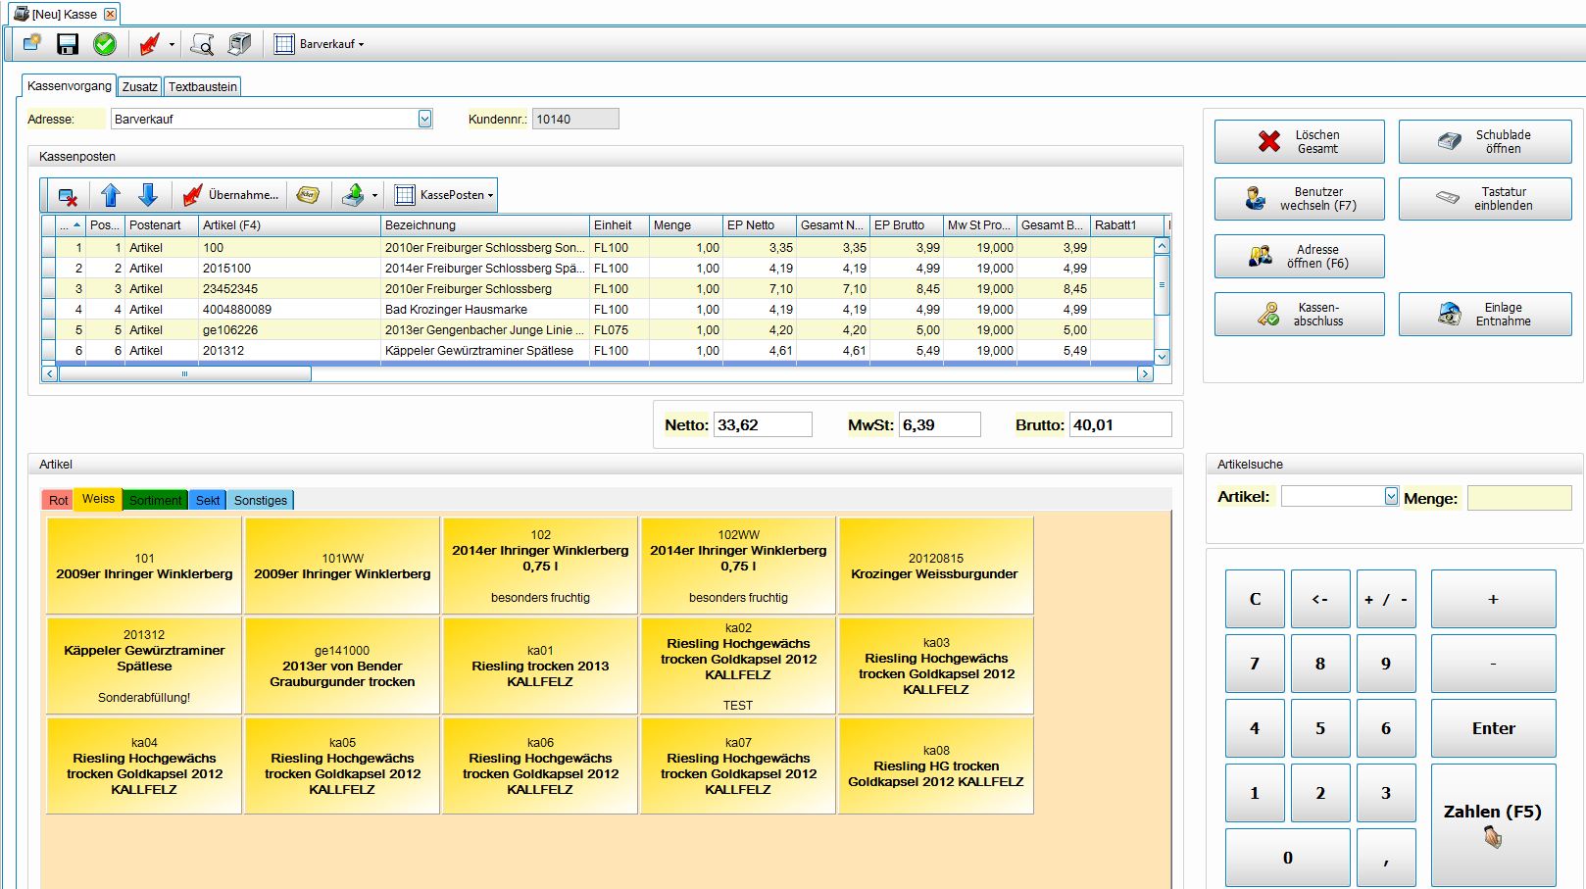Switch to the Kassenvorgang tab
This screenshot has height=889, width=1586.
click(x=70, y=86)
